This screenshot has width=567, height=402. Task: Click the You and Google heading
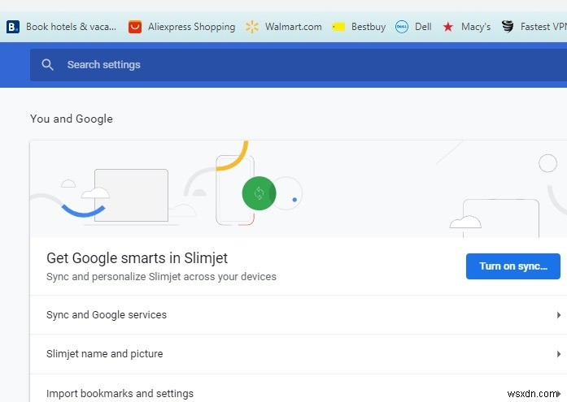click(x=72, y=119)
